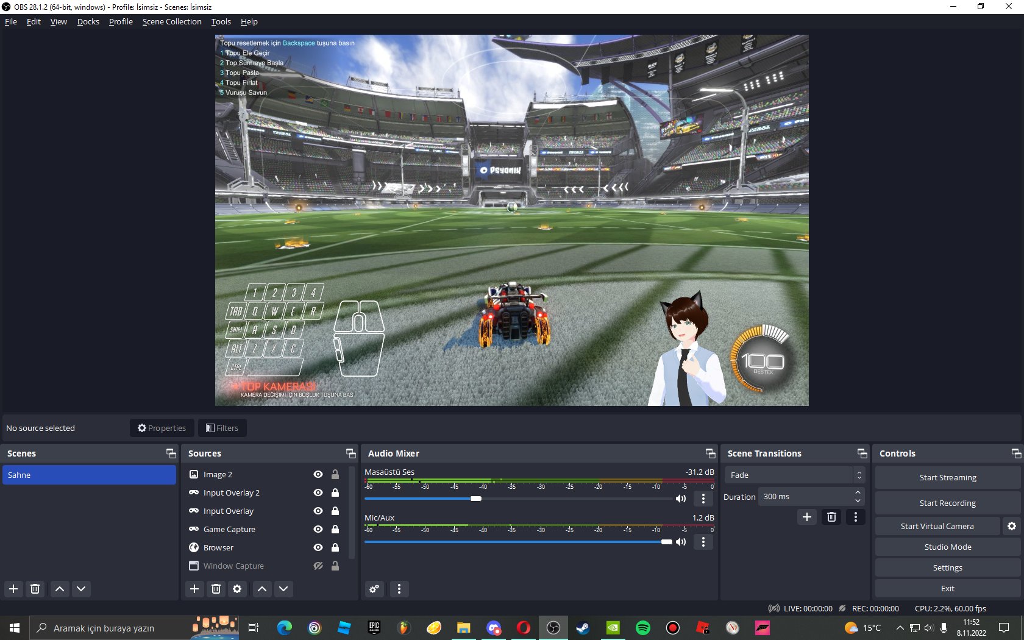The width and height of the screenshot is (1024, 640).
Task: Undock the Scenes panel
Action: coord(171,453)
